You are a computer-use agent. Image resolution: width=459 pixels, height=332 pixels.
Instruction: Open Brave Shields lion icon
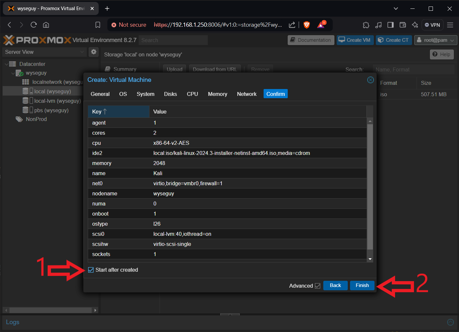307,25
